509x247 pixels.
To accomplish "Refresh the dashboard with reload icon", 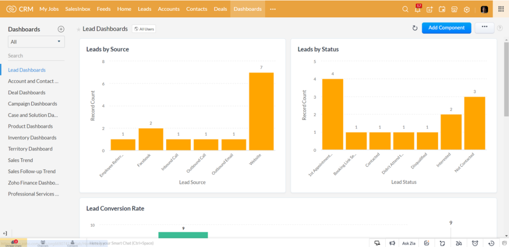I will [x=415, y=28].
